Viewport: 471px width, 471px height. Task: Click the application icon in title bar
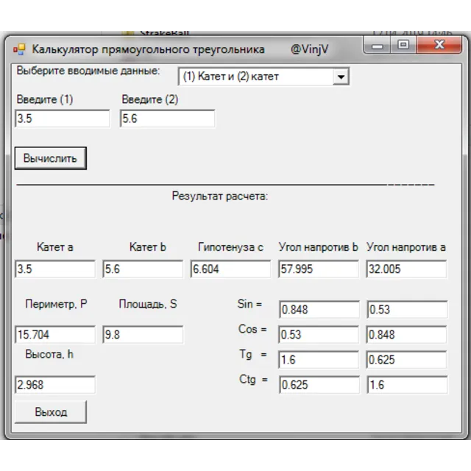19,49
